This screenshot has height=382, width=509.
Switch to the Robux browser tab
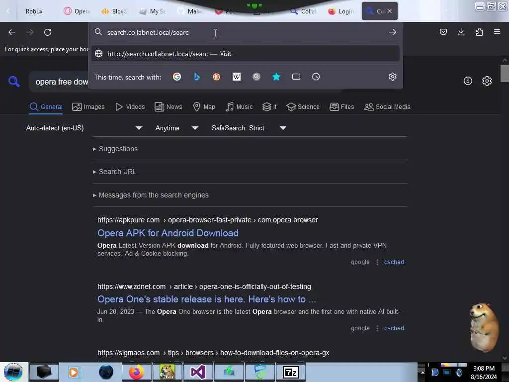click(34, 11)
